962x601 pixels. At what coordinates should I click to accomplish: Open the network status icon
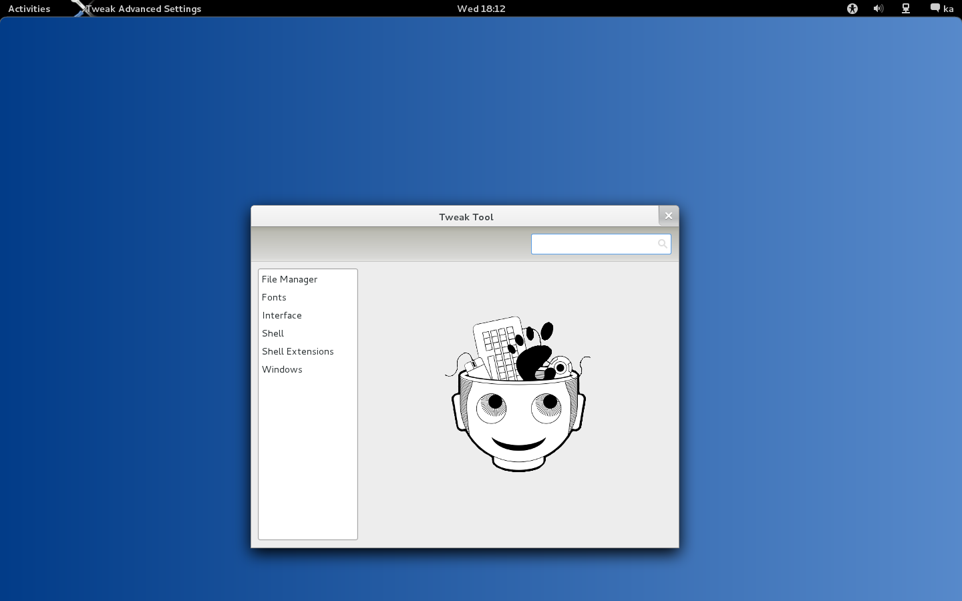pos(905,9)
